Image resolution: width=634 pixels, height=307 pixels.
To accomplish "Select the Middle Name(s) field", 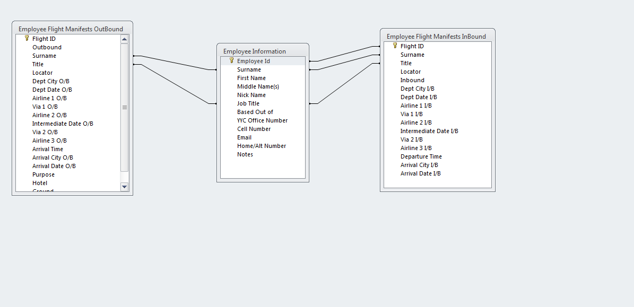I will (258, 86).
